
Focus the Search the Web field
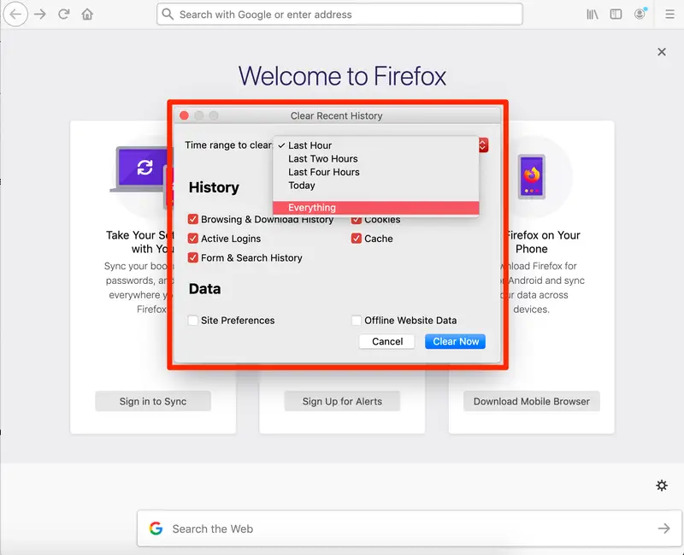tap(409, 528)
